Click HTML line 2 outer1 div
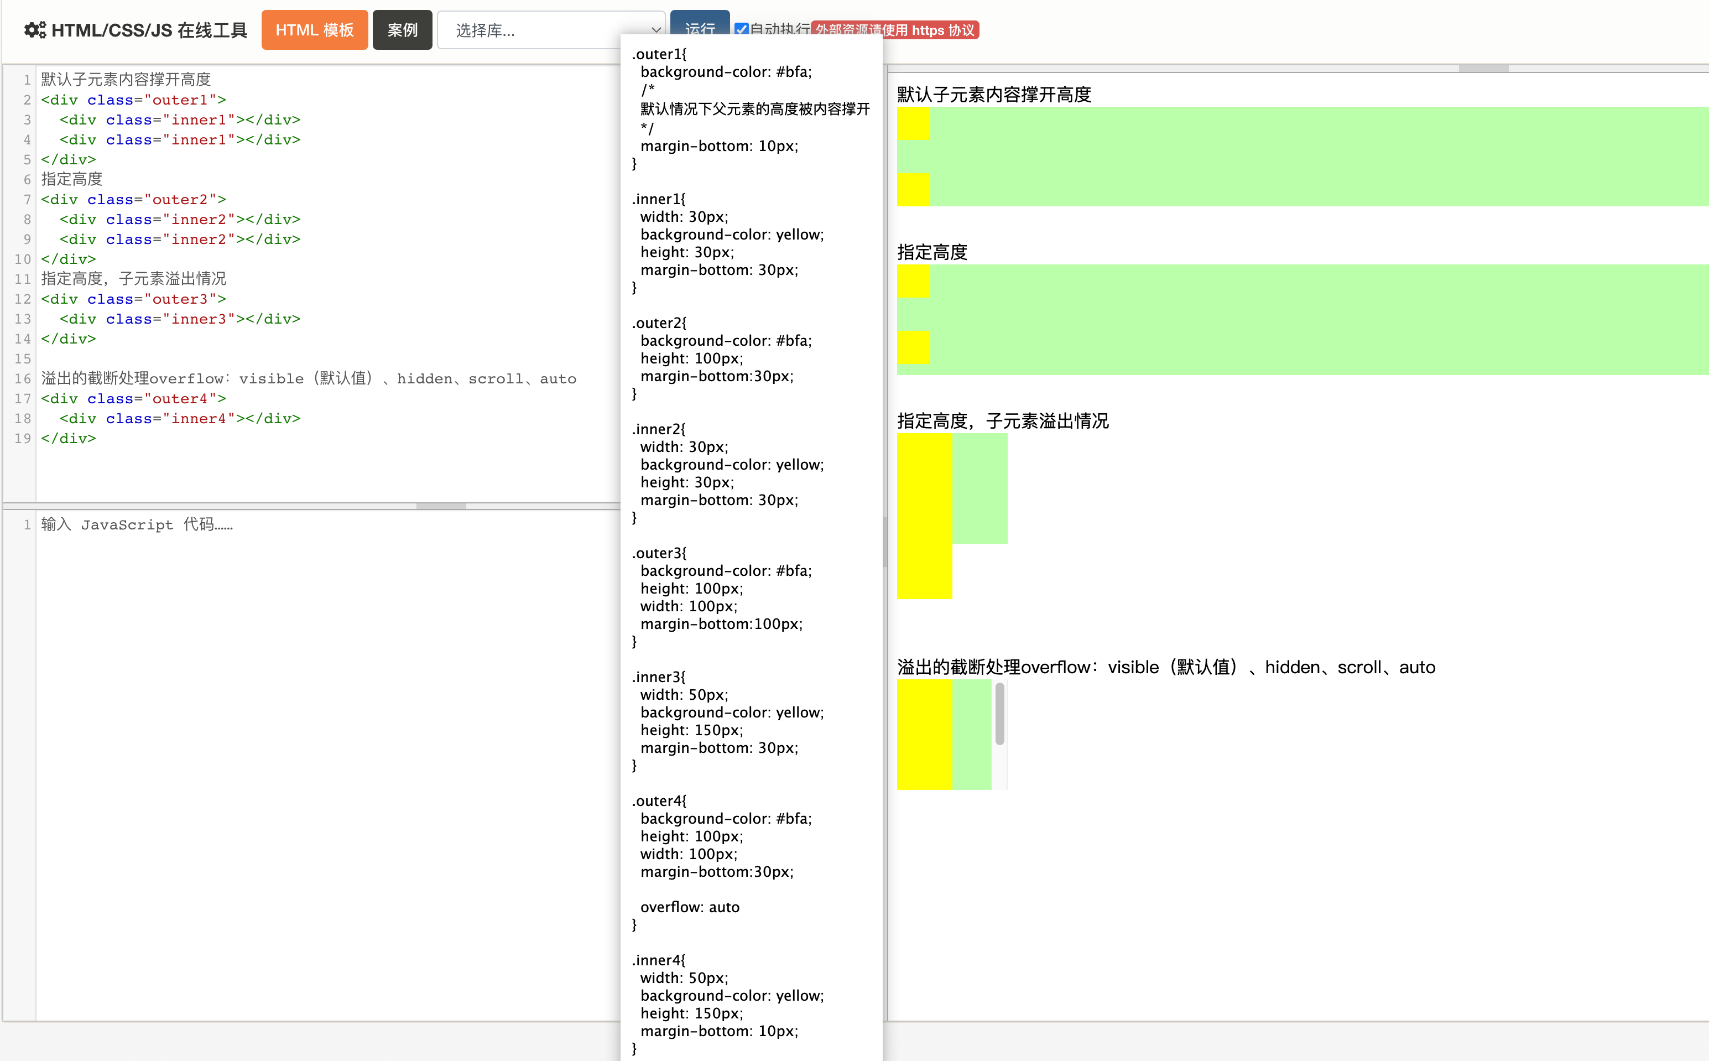Image resolution: width=1709 pixels, height=1061 pixels. (133, 100)
